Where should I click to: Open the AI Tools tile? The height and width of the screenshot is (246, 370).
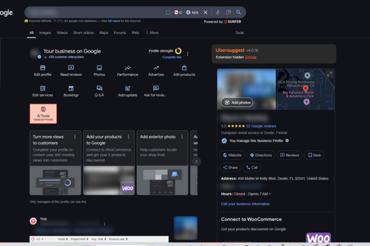[x=43, y=114]
